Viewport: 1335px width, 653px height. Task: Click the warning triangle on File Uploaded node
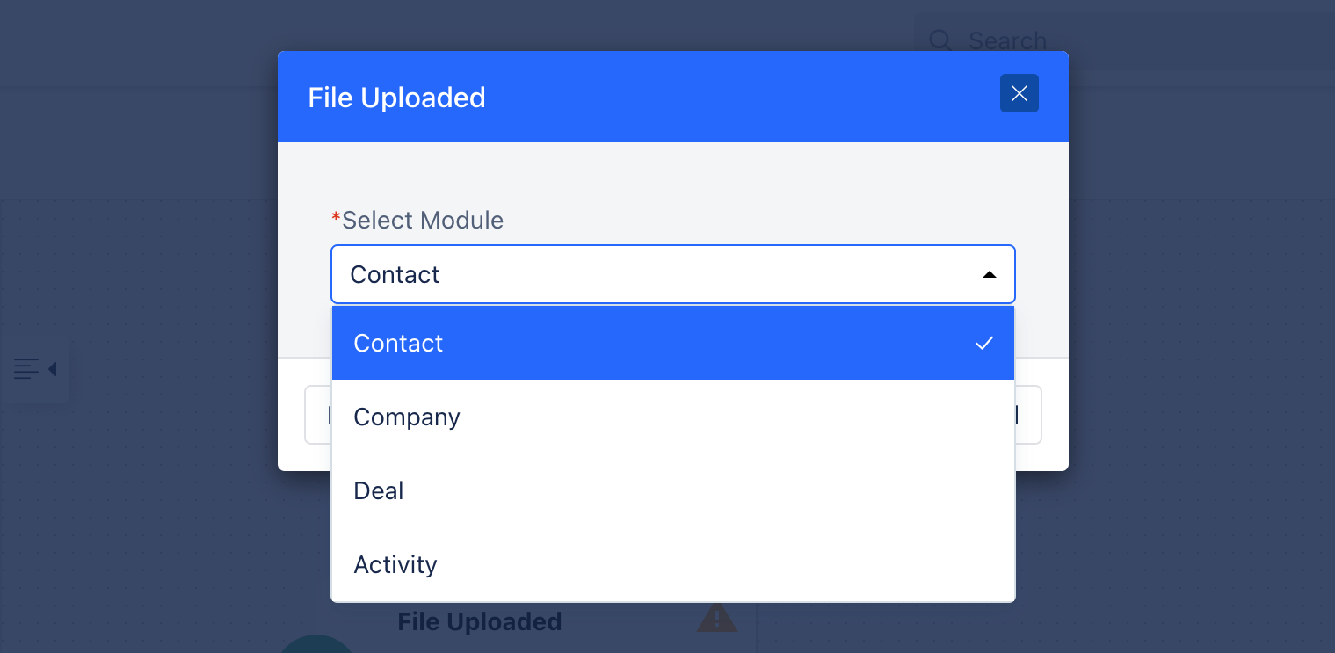click(x=716, y=617)
